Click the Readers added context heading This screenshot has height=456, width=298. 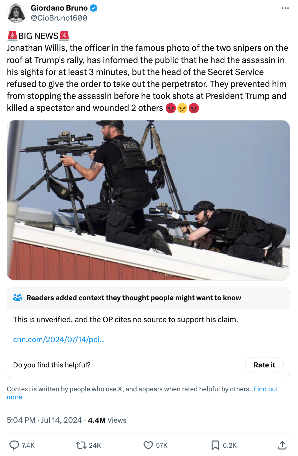click(x=134, y=298)
